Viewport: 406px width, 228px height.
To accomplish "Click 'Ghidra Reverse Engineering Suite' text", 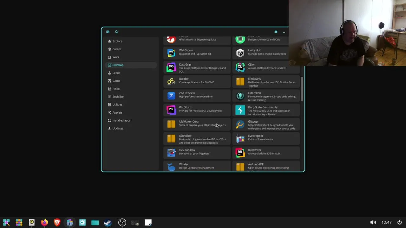I will point(197,40).
